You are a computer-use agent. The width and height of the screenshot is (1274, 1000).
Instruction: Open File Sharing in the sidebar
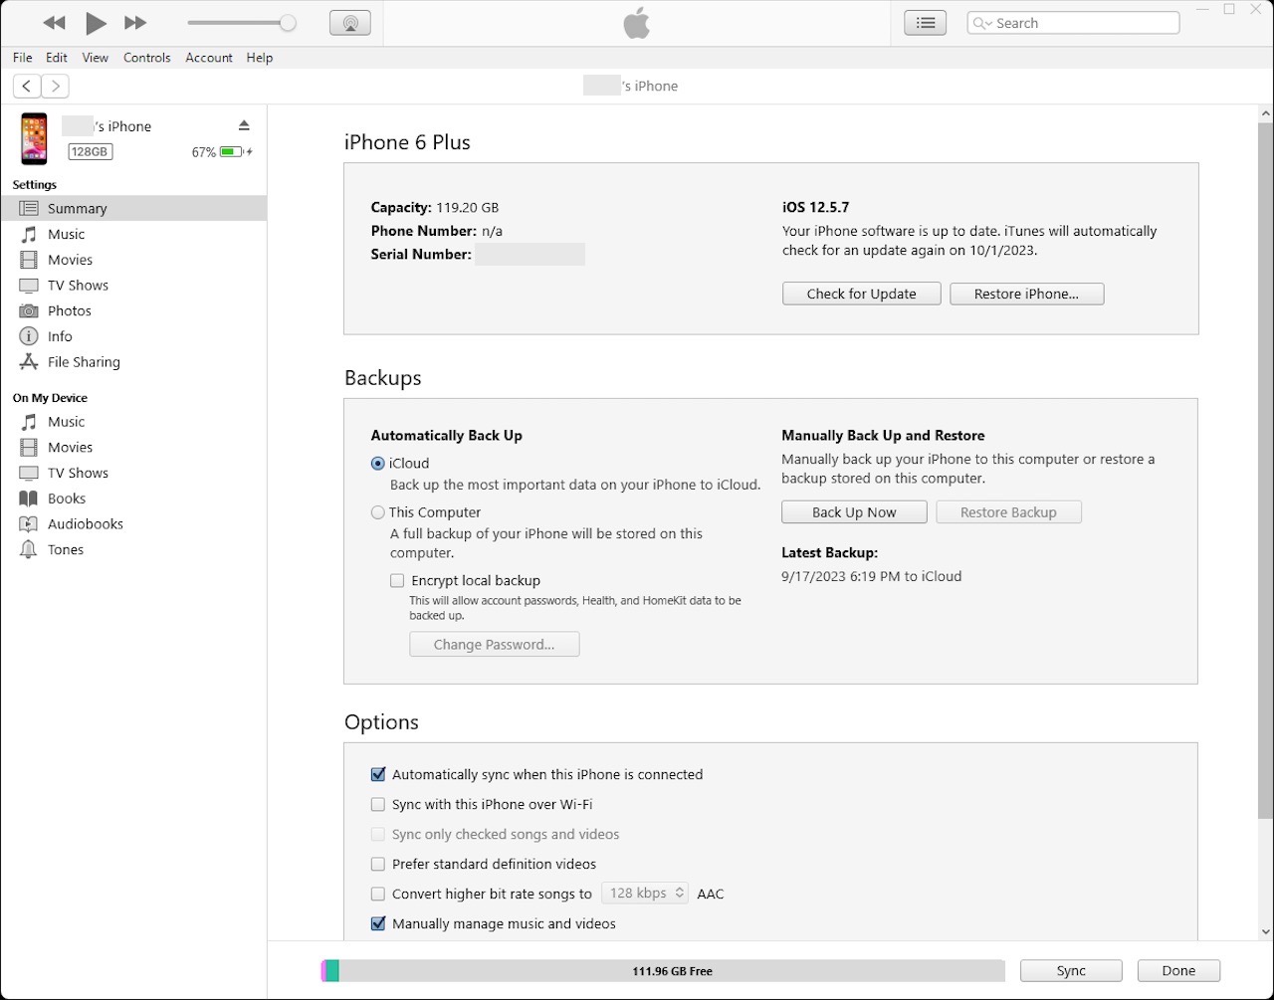[x=84, y=362]
